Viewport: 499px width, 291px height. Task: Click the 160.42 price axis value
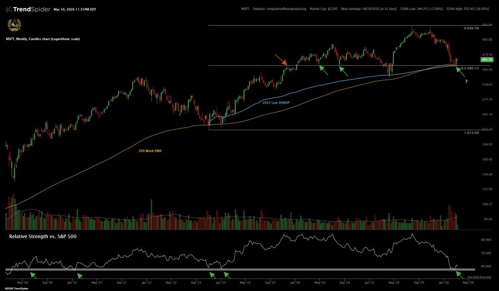[487, 159]
